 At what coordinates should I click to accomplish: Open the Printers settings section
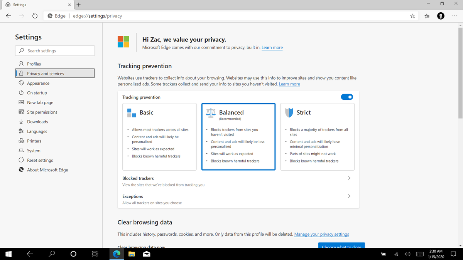pyautogui.click(x=37, y=141)
